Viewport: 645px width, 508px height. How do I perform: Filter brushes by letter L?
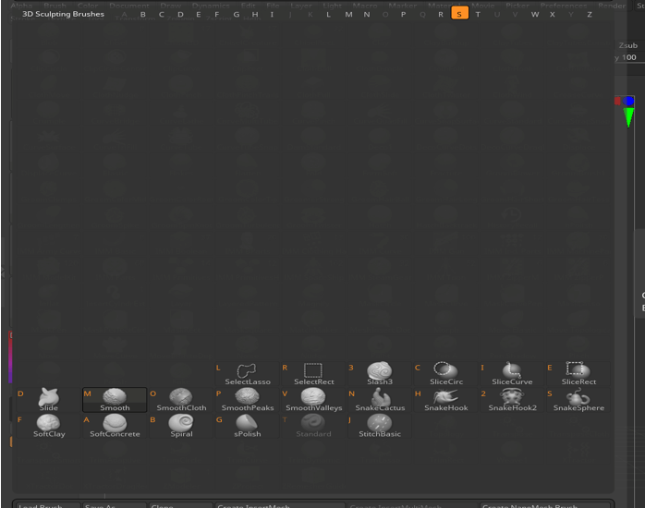(328, 15)
